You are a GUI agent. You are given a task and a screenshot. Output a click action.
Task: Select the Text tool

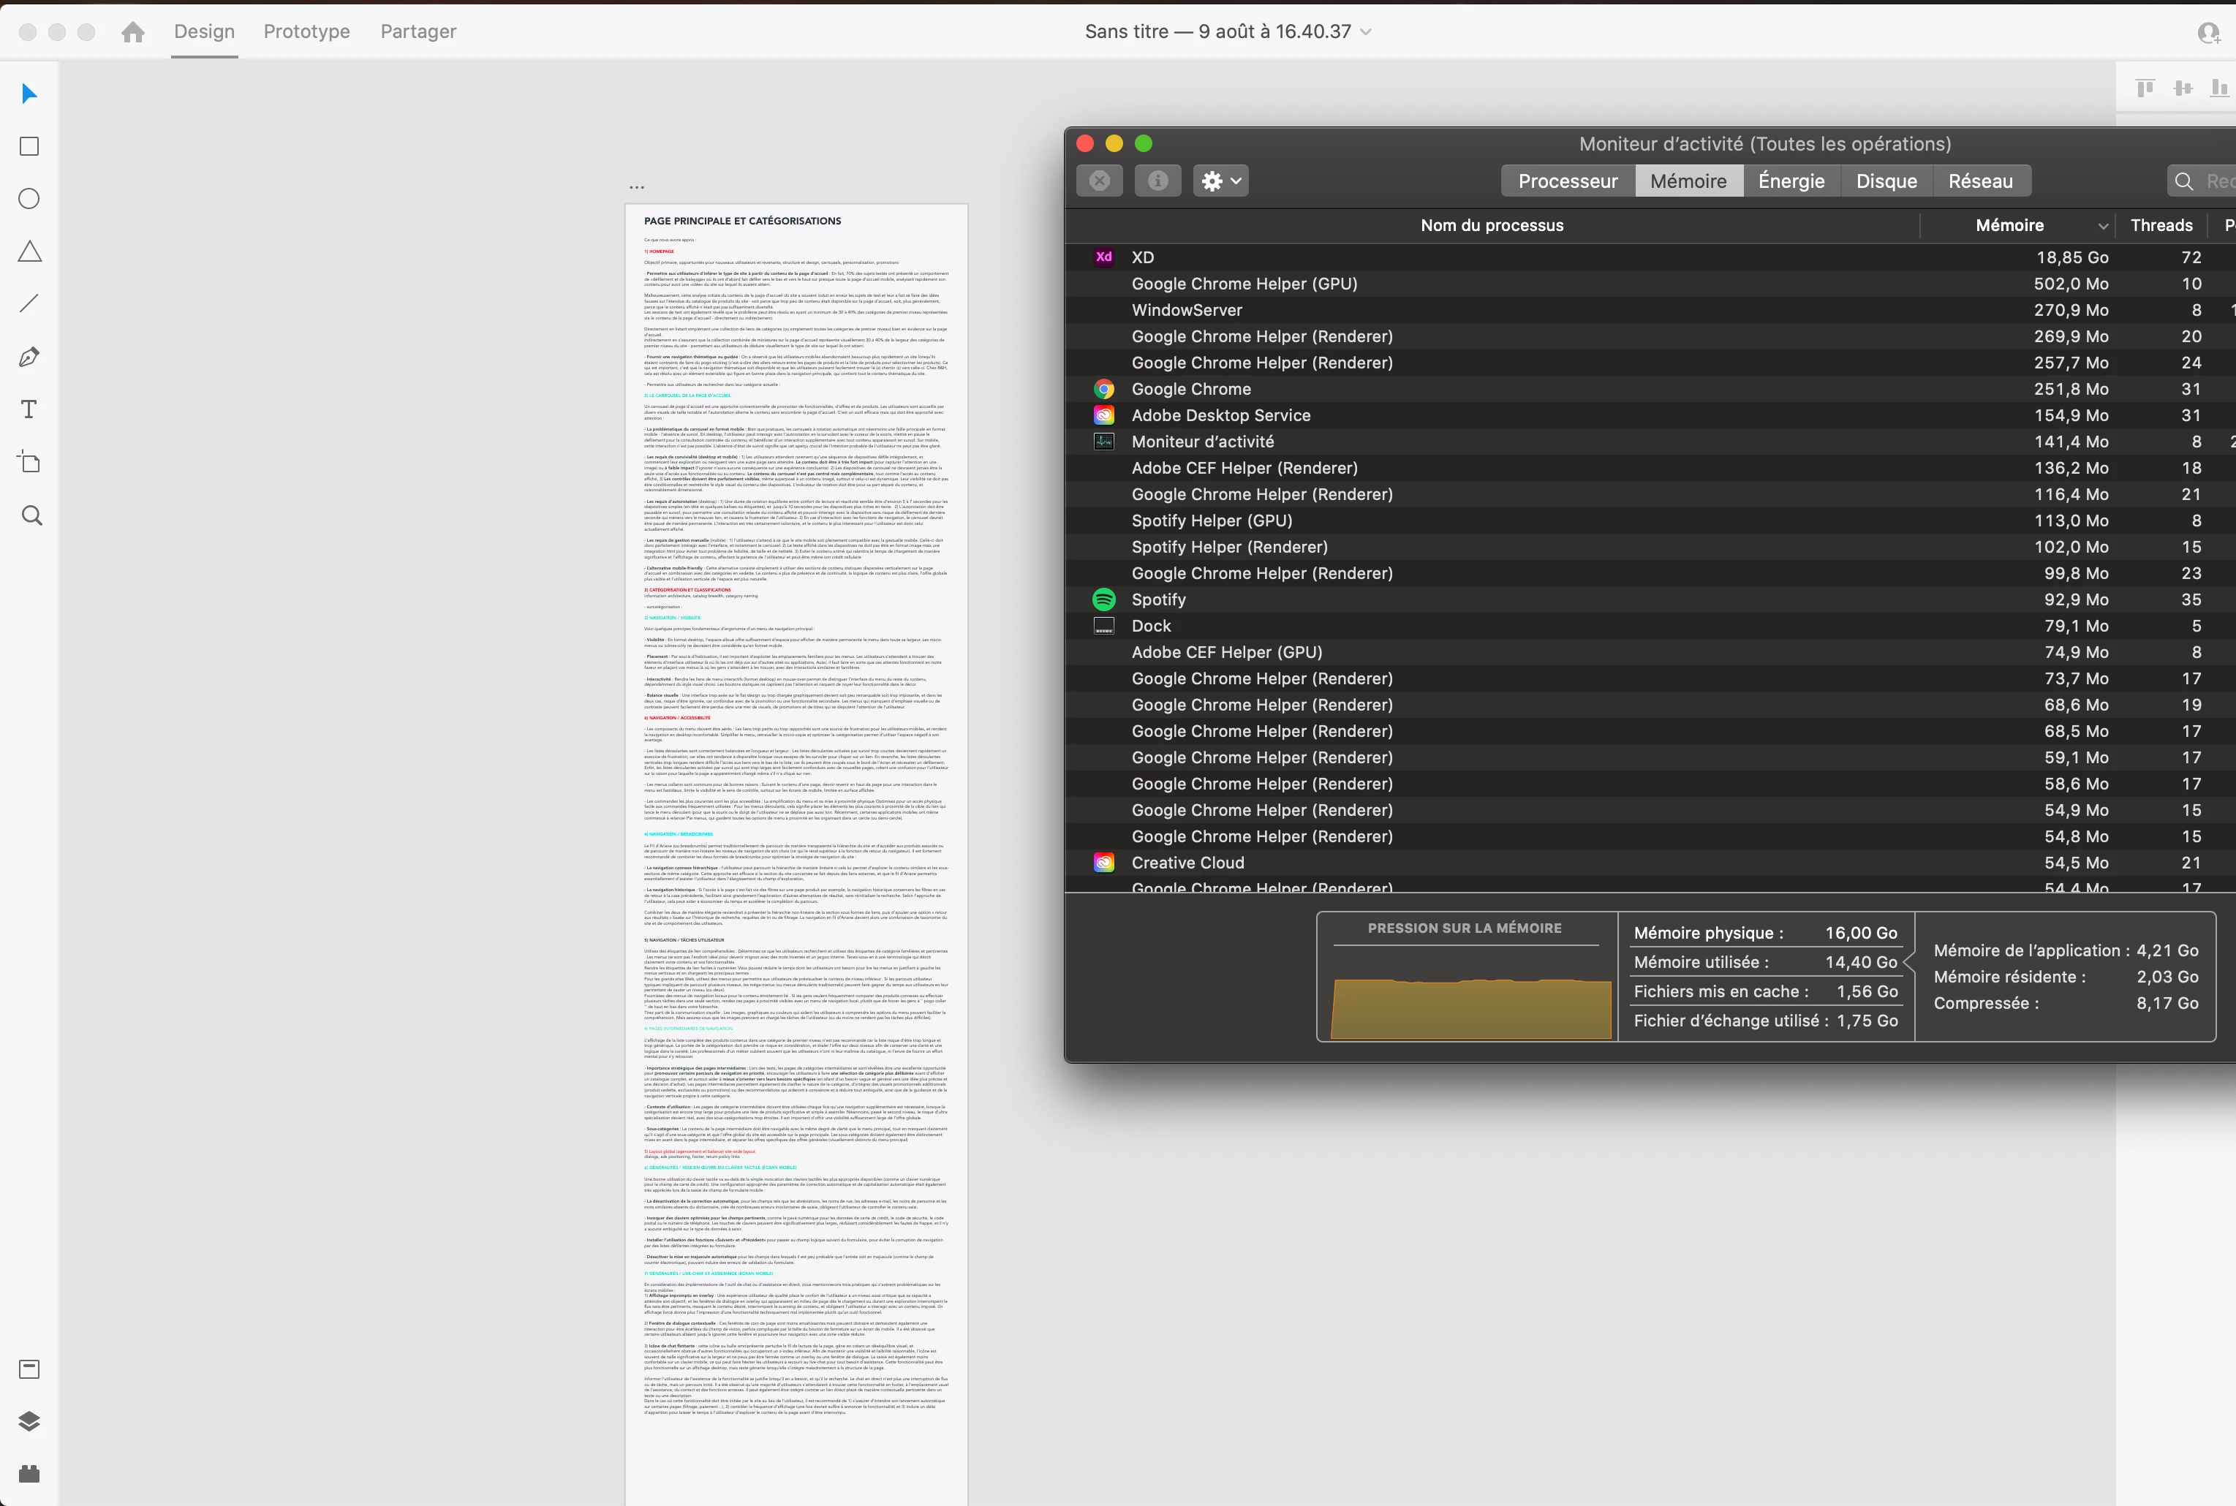30,410
